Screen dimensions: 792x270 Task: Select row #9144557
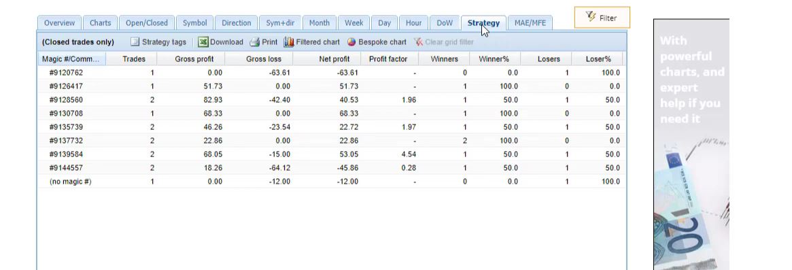pyautogui.click(x=332, y=168)
